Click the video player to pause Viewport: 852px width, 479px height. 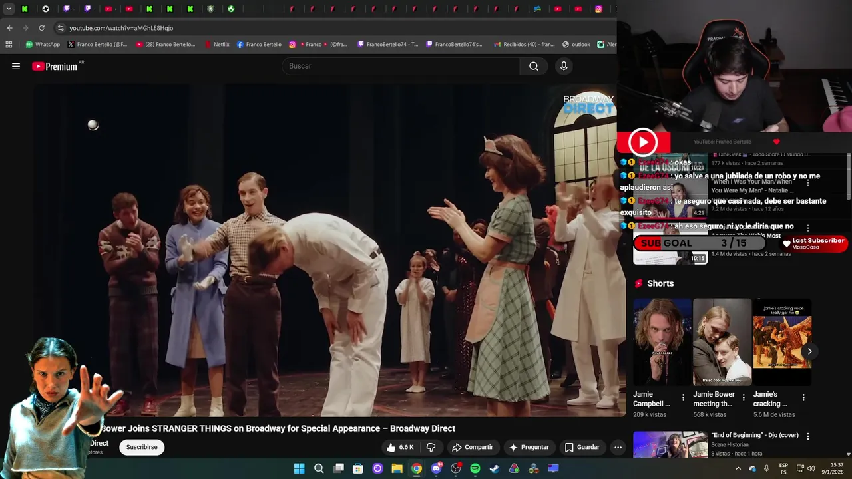pyautogui.click(x=330, y=249)
